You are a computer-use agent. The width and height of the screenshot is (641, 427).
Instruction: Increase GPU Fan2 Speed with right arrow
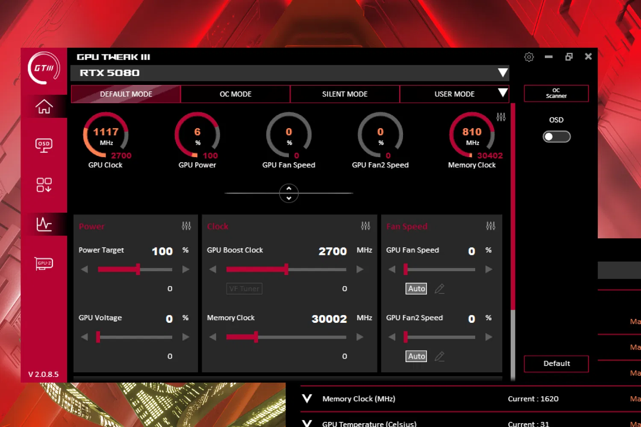(x=489, y=337)
